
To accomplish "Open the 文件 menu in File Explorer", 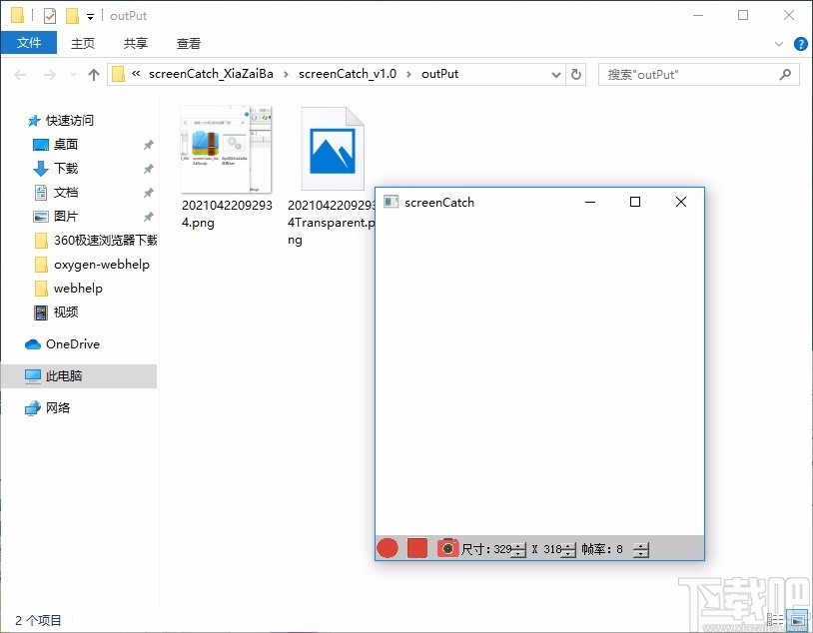I will coord(30,43).
